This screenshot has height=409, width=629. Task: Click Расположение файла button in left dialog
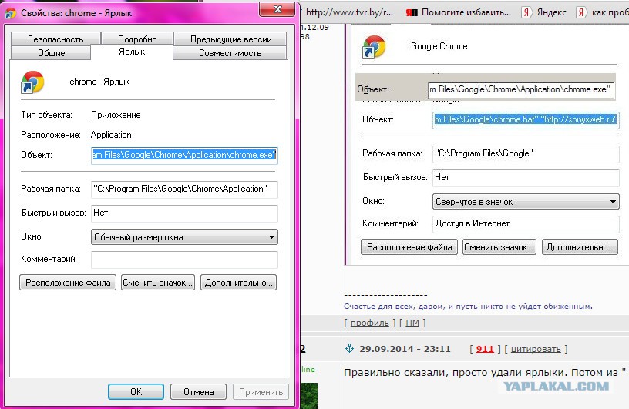tap(68, 283)
